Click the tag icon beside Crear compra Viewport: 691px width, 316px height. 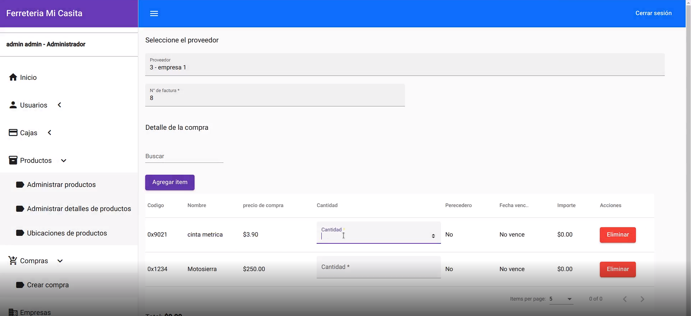click(20, 285)
